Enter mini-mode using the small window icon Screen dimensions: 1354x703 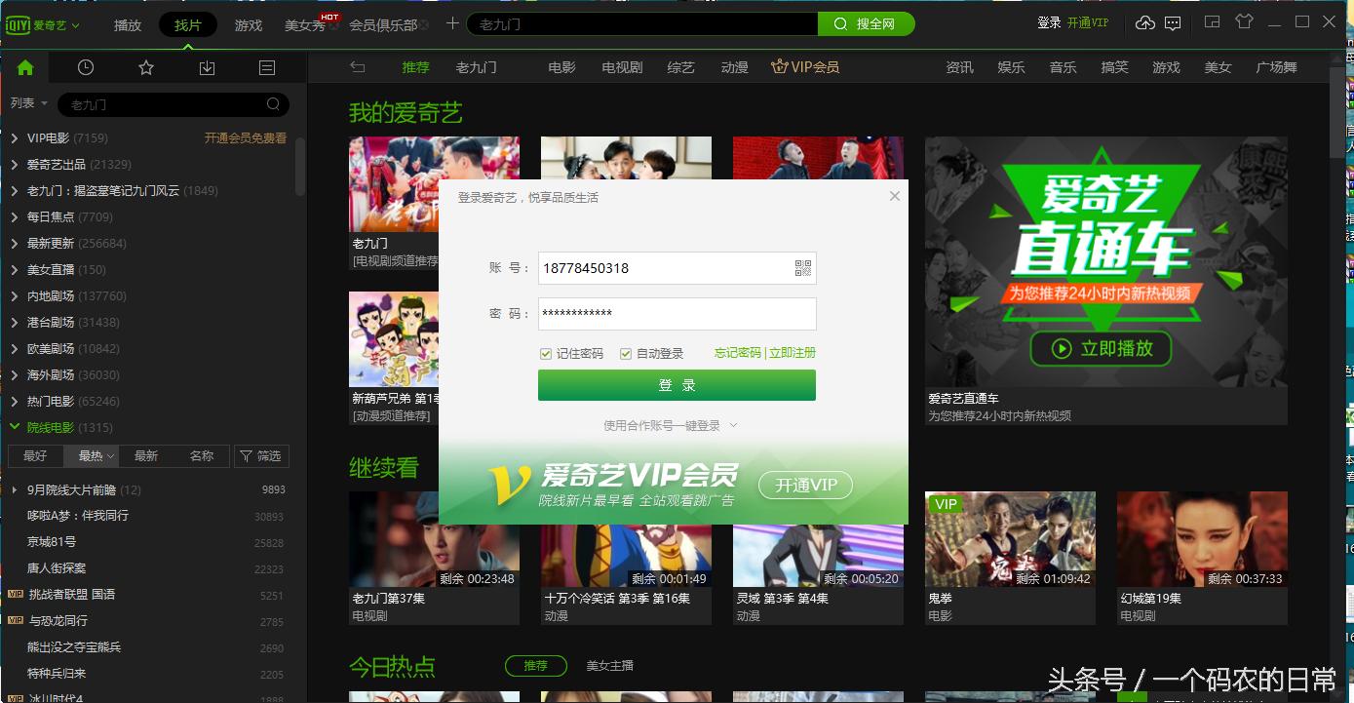coord(1211,21)
